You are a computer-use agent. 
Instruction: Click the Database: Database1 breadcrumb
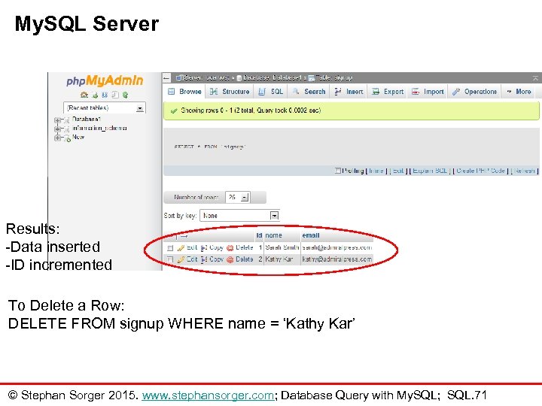tap(272, 78)
